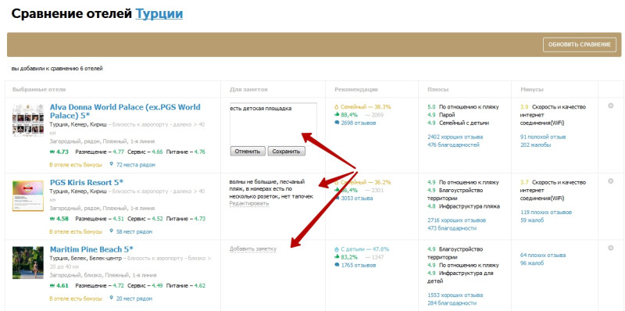This screenshot has height=311, width=625.
Task: Open 72 места рядом map link
Action: 135,165
